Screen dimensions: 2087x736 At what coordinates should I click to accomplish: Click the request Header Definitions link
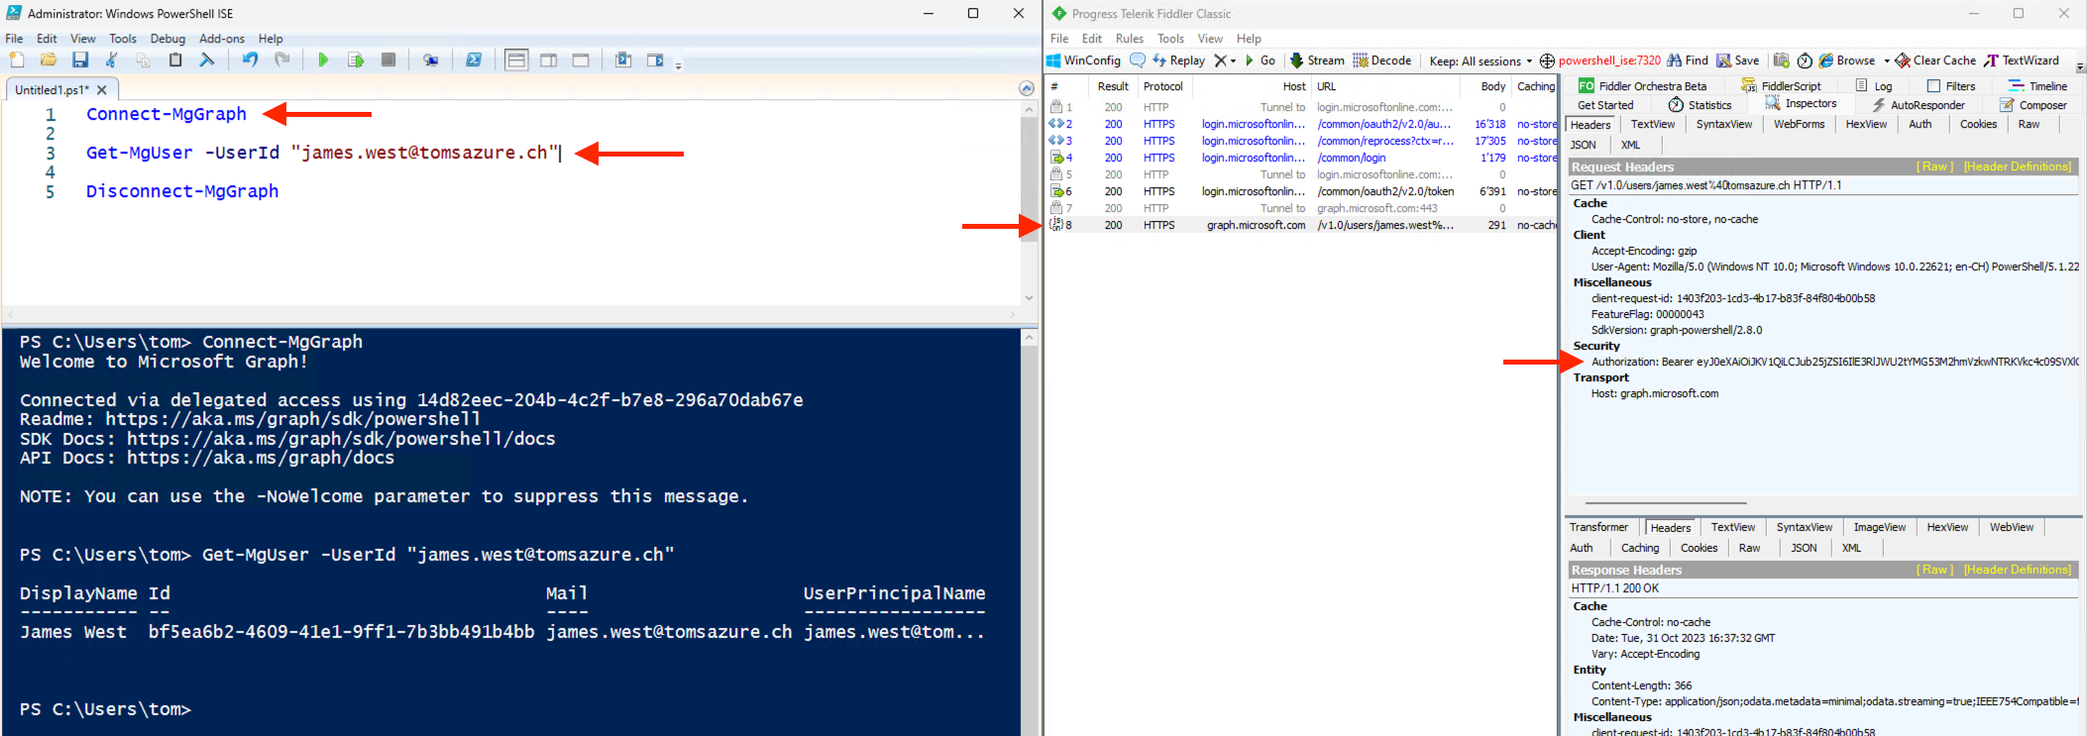click(2018, 166)
